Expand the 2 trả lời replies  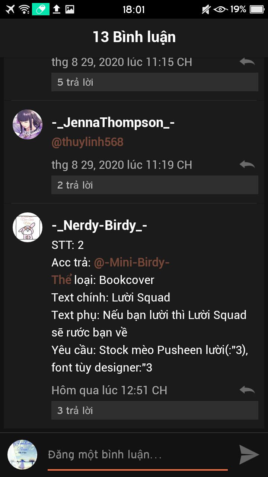tap(155, 185)
